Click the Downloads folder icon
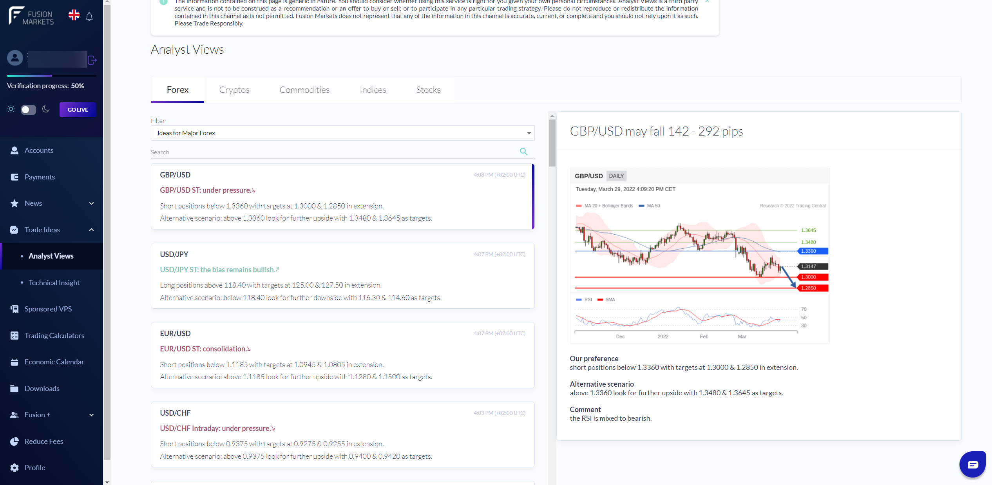Image resolution: width=992 pixels, height=485 pixels. point(14,389)
